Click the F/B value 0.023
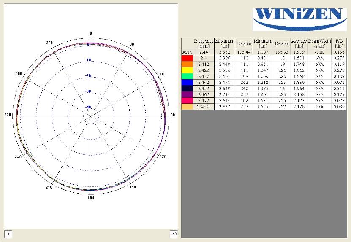Image resolution: width=351 pixels, height=242 pixels. [x=339, y=101]
